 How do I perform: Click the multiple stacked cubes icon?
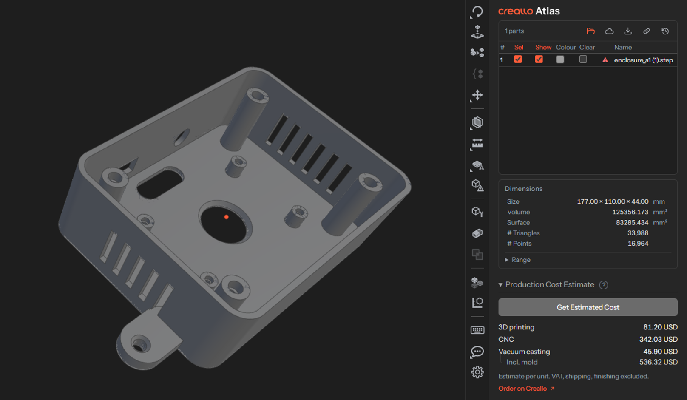click(x=477, y=282)
